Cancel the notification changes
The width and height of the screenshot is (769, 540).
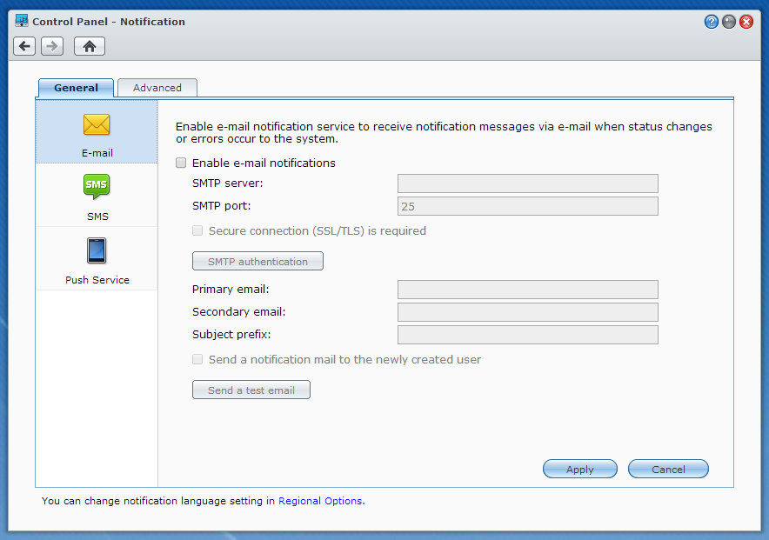[668, 469]
